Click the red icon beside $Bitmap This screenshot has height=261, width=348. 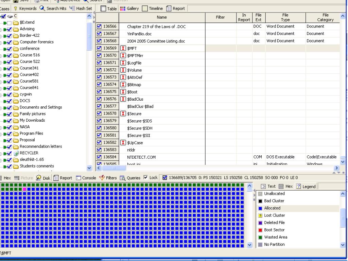click(123, 85)
